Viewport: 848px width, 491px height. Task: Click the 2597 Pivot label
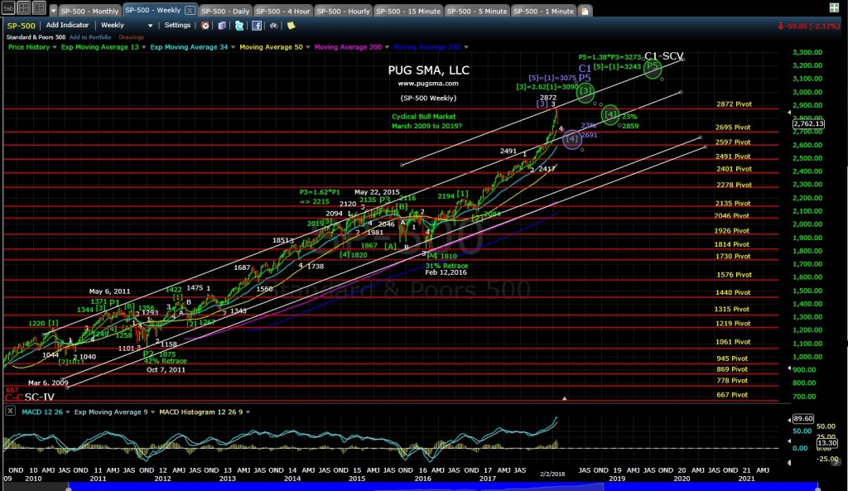733,142
